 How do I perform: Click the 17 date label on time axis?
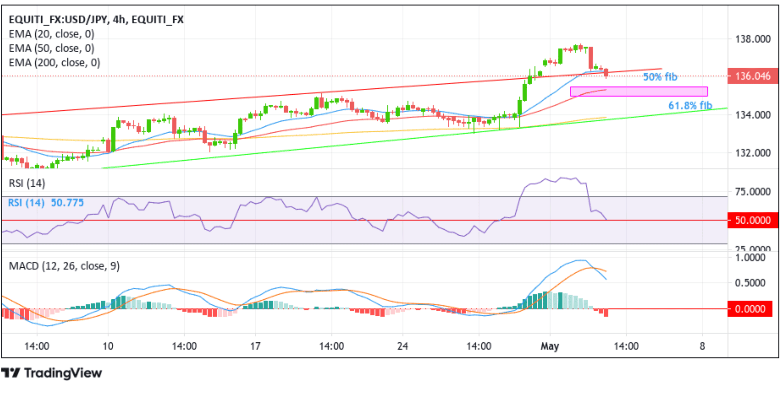point(255,346)
